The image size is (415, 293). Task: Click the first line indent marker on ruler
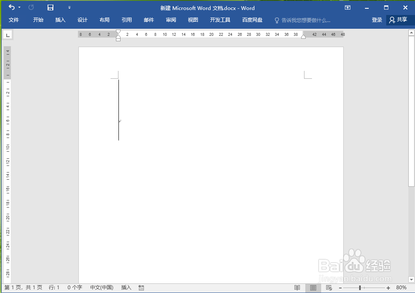(118, 32)
